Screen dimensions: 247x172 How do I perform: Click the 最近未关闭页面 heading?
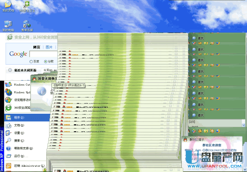point(25,70)
